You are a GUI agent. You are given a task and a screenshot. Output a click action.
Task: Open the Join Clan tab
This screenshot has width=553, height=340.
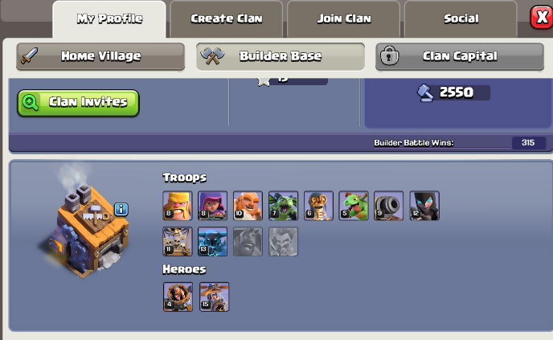(x=344, y=18)
